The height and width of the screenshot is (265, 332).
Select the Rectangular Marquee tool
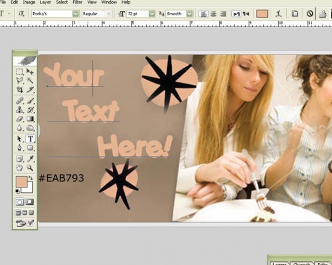19,71
